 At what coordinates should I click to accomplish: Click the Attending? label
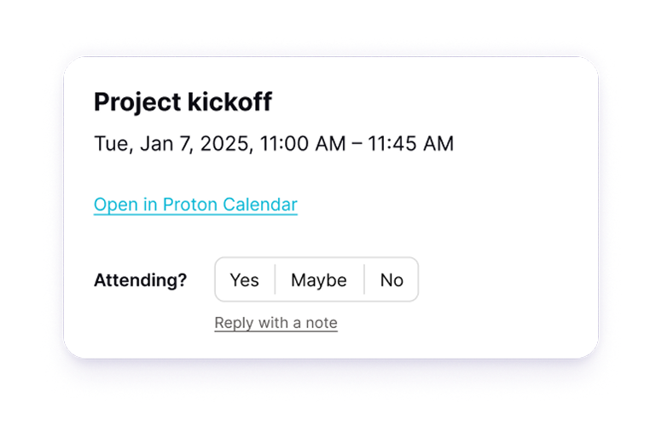point(141,280)
